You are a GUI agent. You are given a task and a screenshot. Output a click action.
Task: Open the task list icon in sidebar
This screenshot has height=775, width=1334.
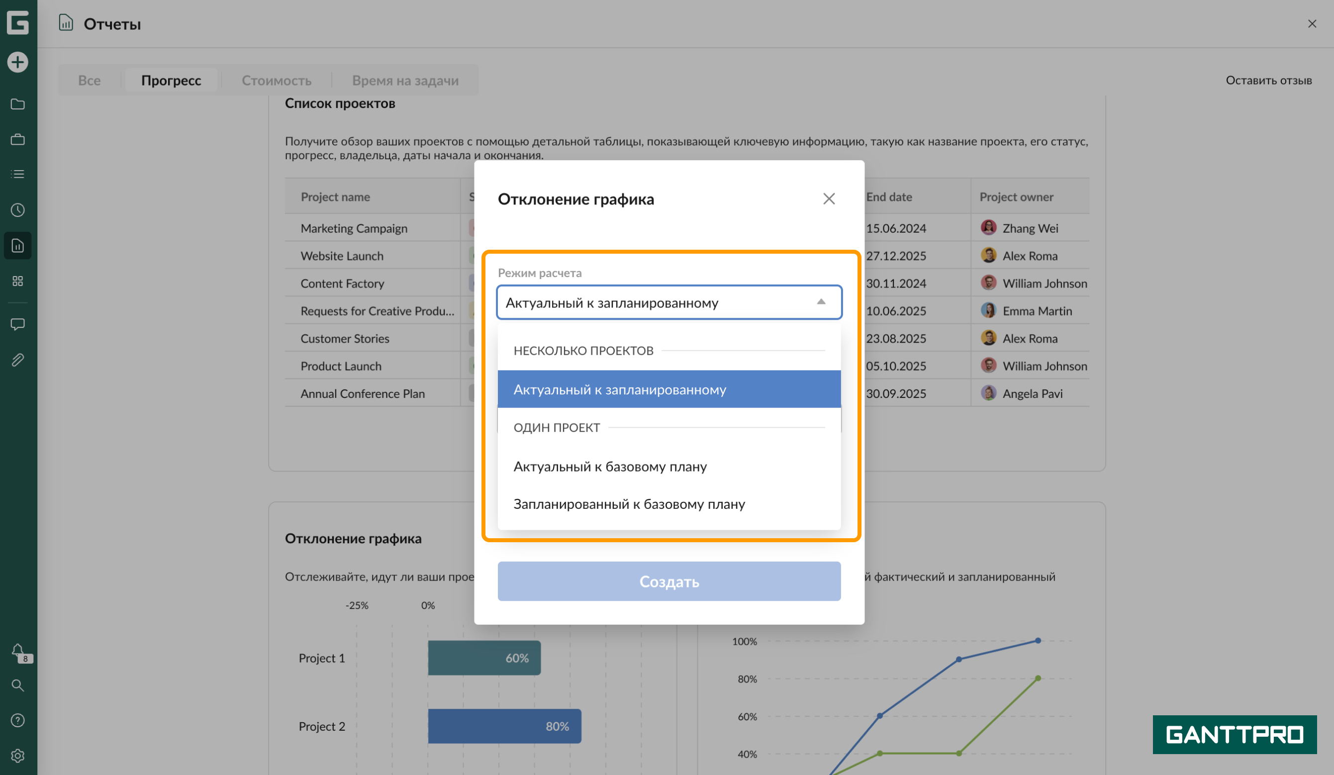point(18,174)
